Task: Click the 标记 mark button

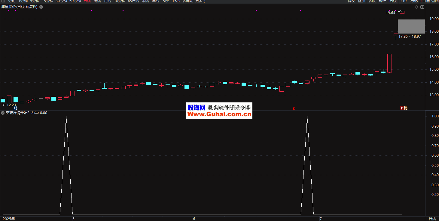Action: tap(414, 1)
